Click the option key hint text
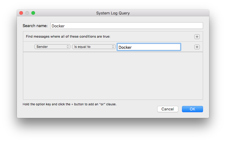The height and width of the screenshot is (142, 226). tap(69, 104)
